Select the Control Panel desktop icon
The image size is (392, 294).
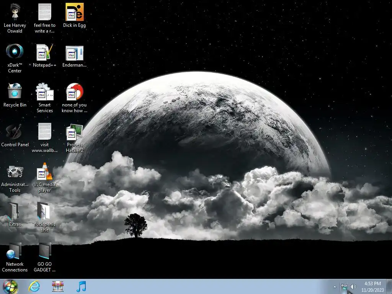click(15, 135)
